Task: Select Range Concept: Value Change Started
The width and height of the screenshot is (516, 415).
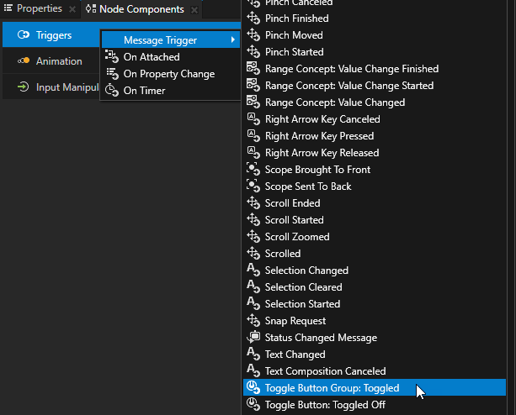Action: tap(375, 86)
